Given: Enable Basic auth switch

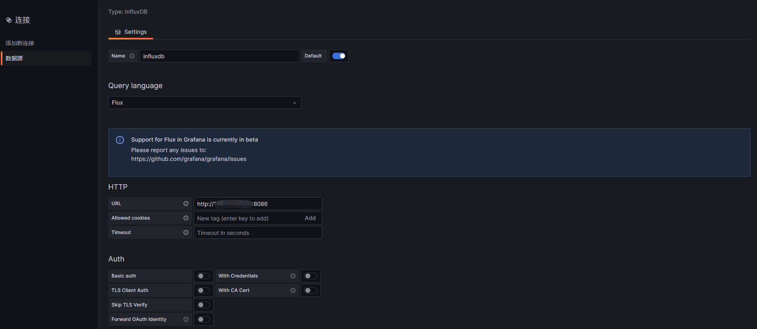Looking at the screenshot, I should click(204, 276).
